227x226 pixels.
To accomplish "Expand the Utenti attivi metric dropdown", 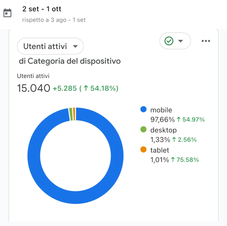I will [50, 46].
